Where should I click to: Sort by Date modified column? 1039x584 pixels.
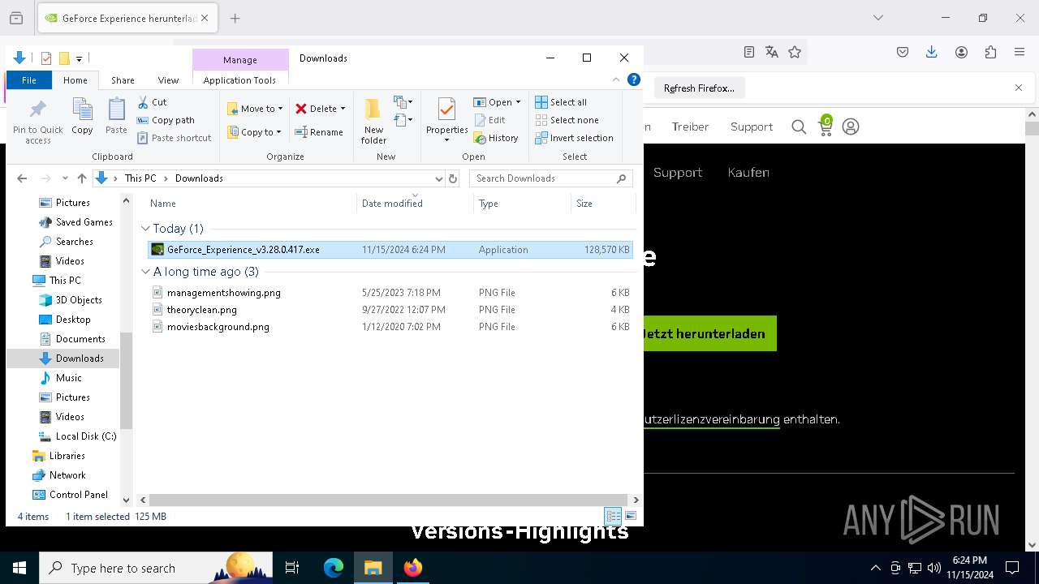(414, 204)
